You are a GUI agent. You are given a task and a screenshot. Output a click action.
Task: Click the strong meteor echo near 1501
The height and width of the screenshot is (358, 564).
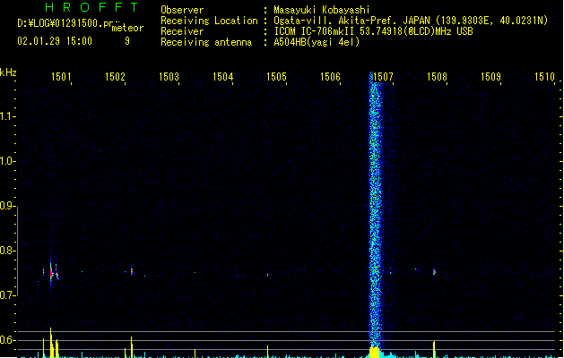pos(51,273)
